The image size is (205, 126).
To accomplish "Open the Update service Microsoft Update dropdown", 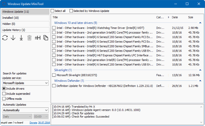I will pos(25,83).
